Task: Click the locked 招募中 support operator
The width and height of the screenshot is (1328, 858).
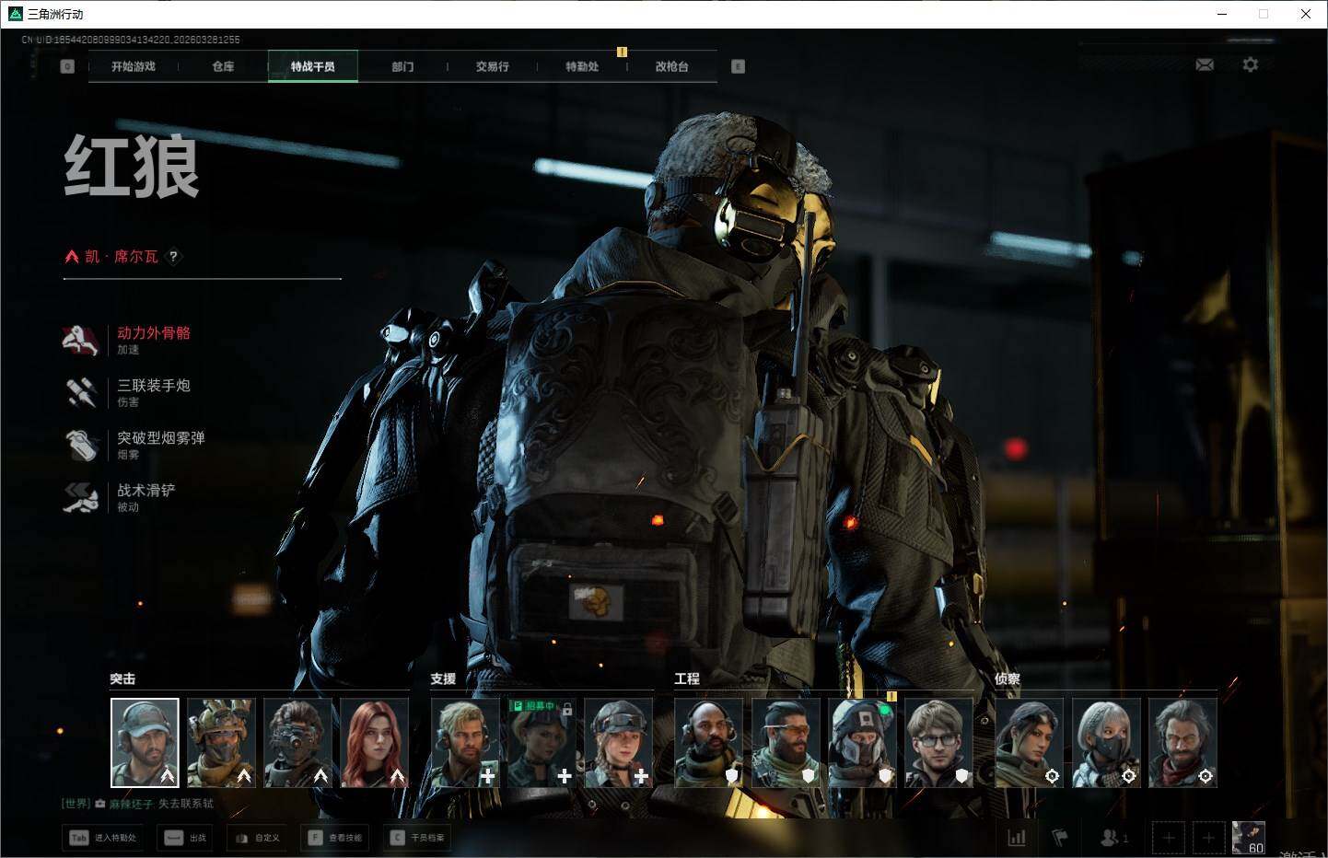Action: (542, 743)
